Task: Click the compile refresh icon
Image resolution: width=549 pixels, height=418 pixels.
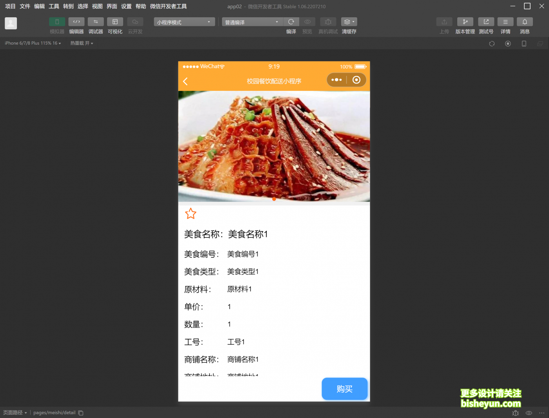Action: 291,22
